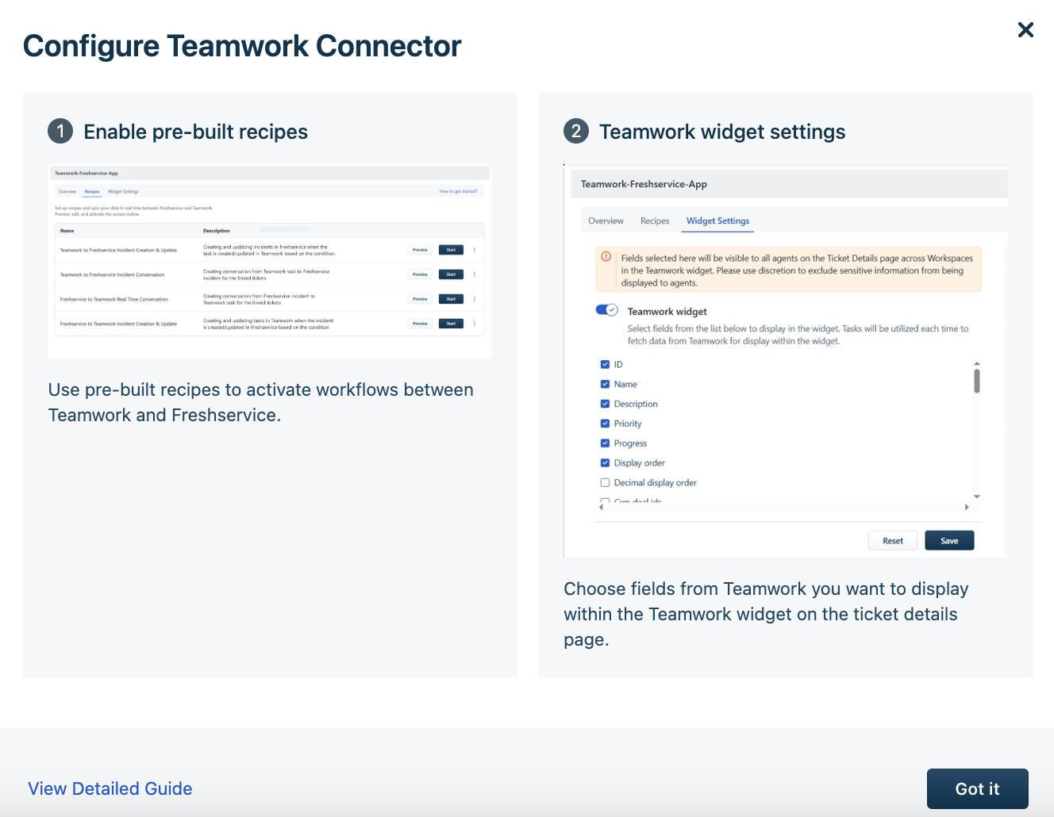Image resolution: width=1054 pixels, height=817 pixels.
Task: Click the scroll-up arrow of the field list
Action: 977,363
